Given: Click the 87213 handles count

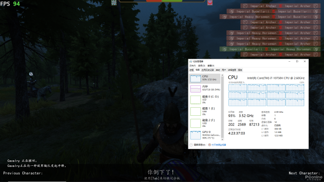Looking at the screenshot, I should click(x=254, y=124).
